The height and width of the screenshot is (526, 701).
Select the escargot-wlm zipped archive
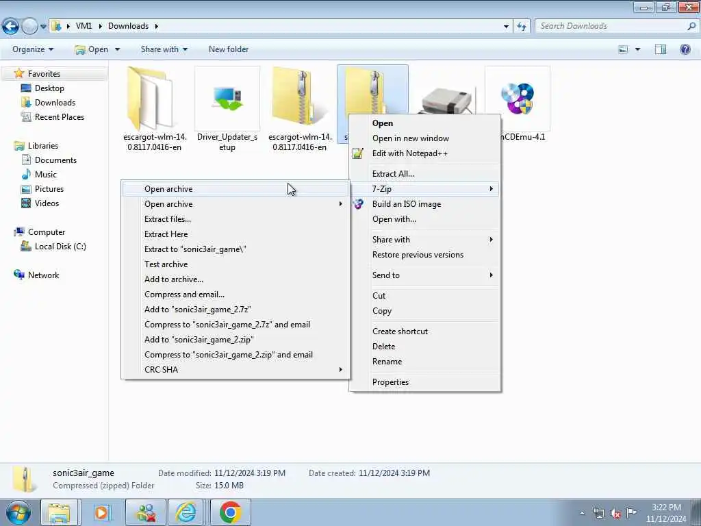coord(300,109)
